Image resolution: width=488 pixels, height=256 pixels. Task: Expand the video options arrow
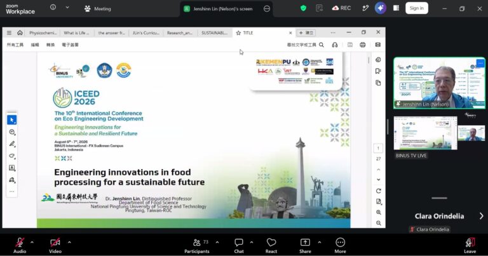[69, 242]
